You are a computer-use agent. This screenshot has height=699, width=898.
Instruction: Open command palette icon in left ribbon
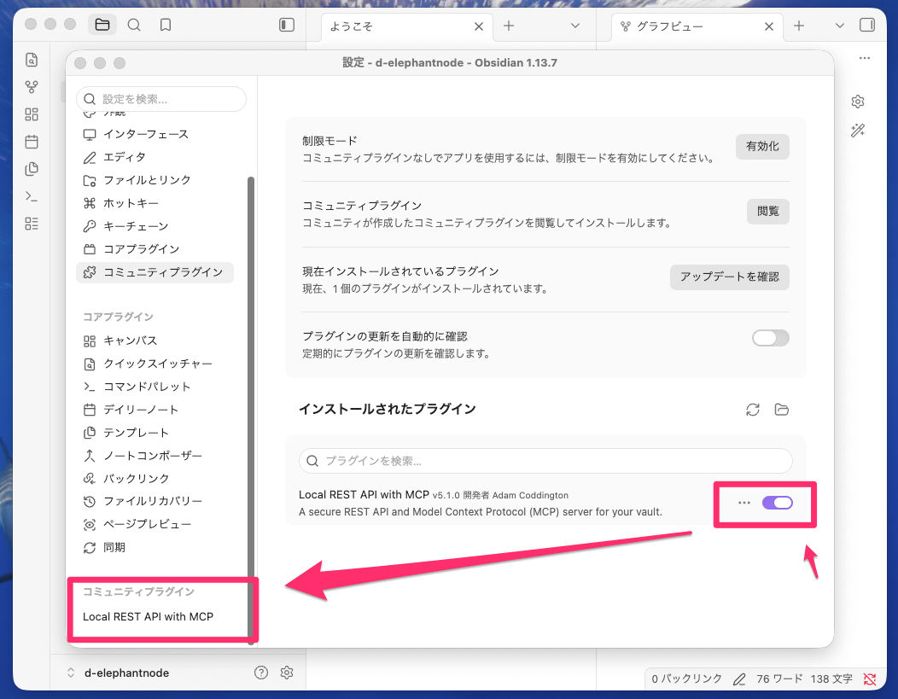32,196
